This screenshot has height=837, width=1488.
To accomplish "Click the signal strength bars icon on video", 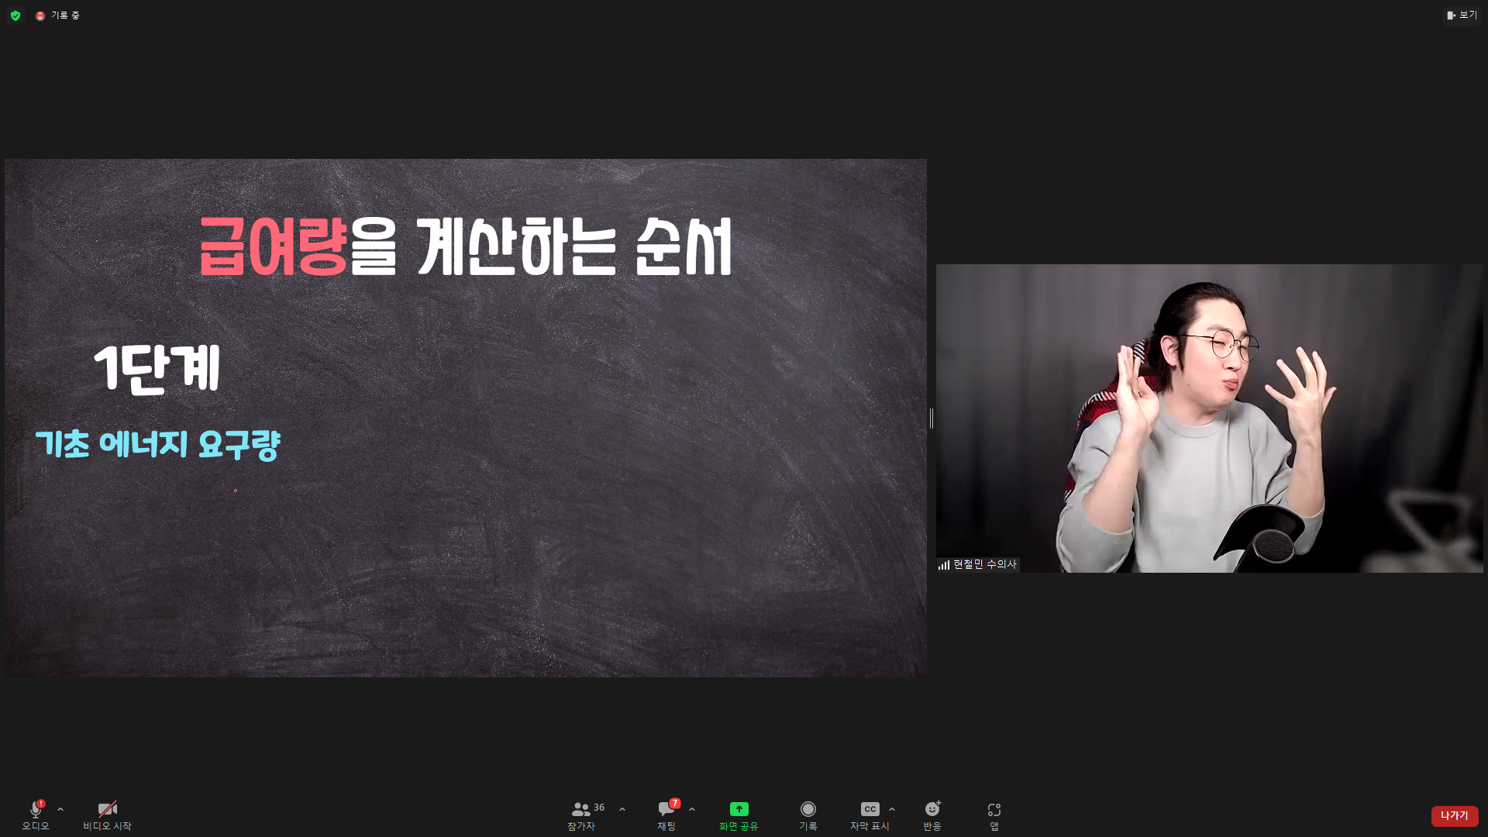I will point(944,565).
